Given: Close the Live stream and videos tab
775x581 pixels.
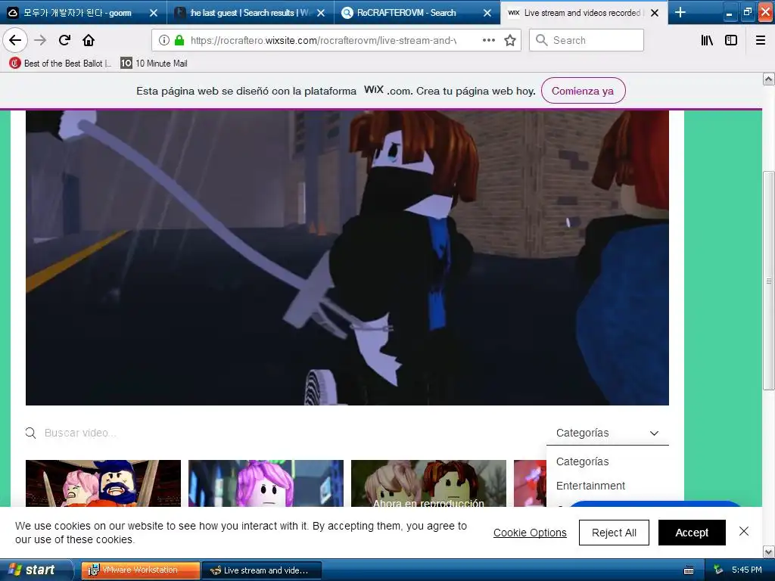Looking at the screenshot, I should [655, 13].
